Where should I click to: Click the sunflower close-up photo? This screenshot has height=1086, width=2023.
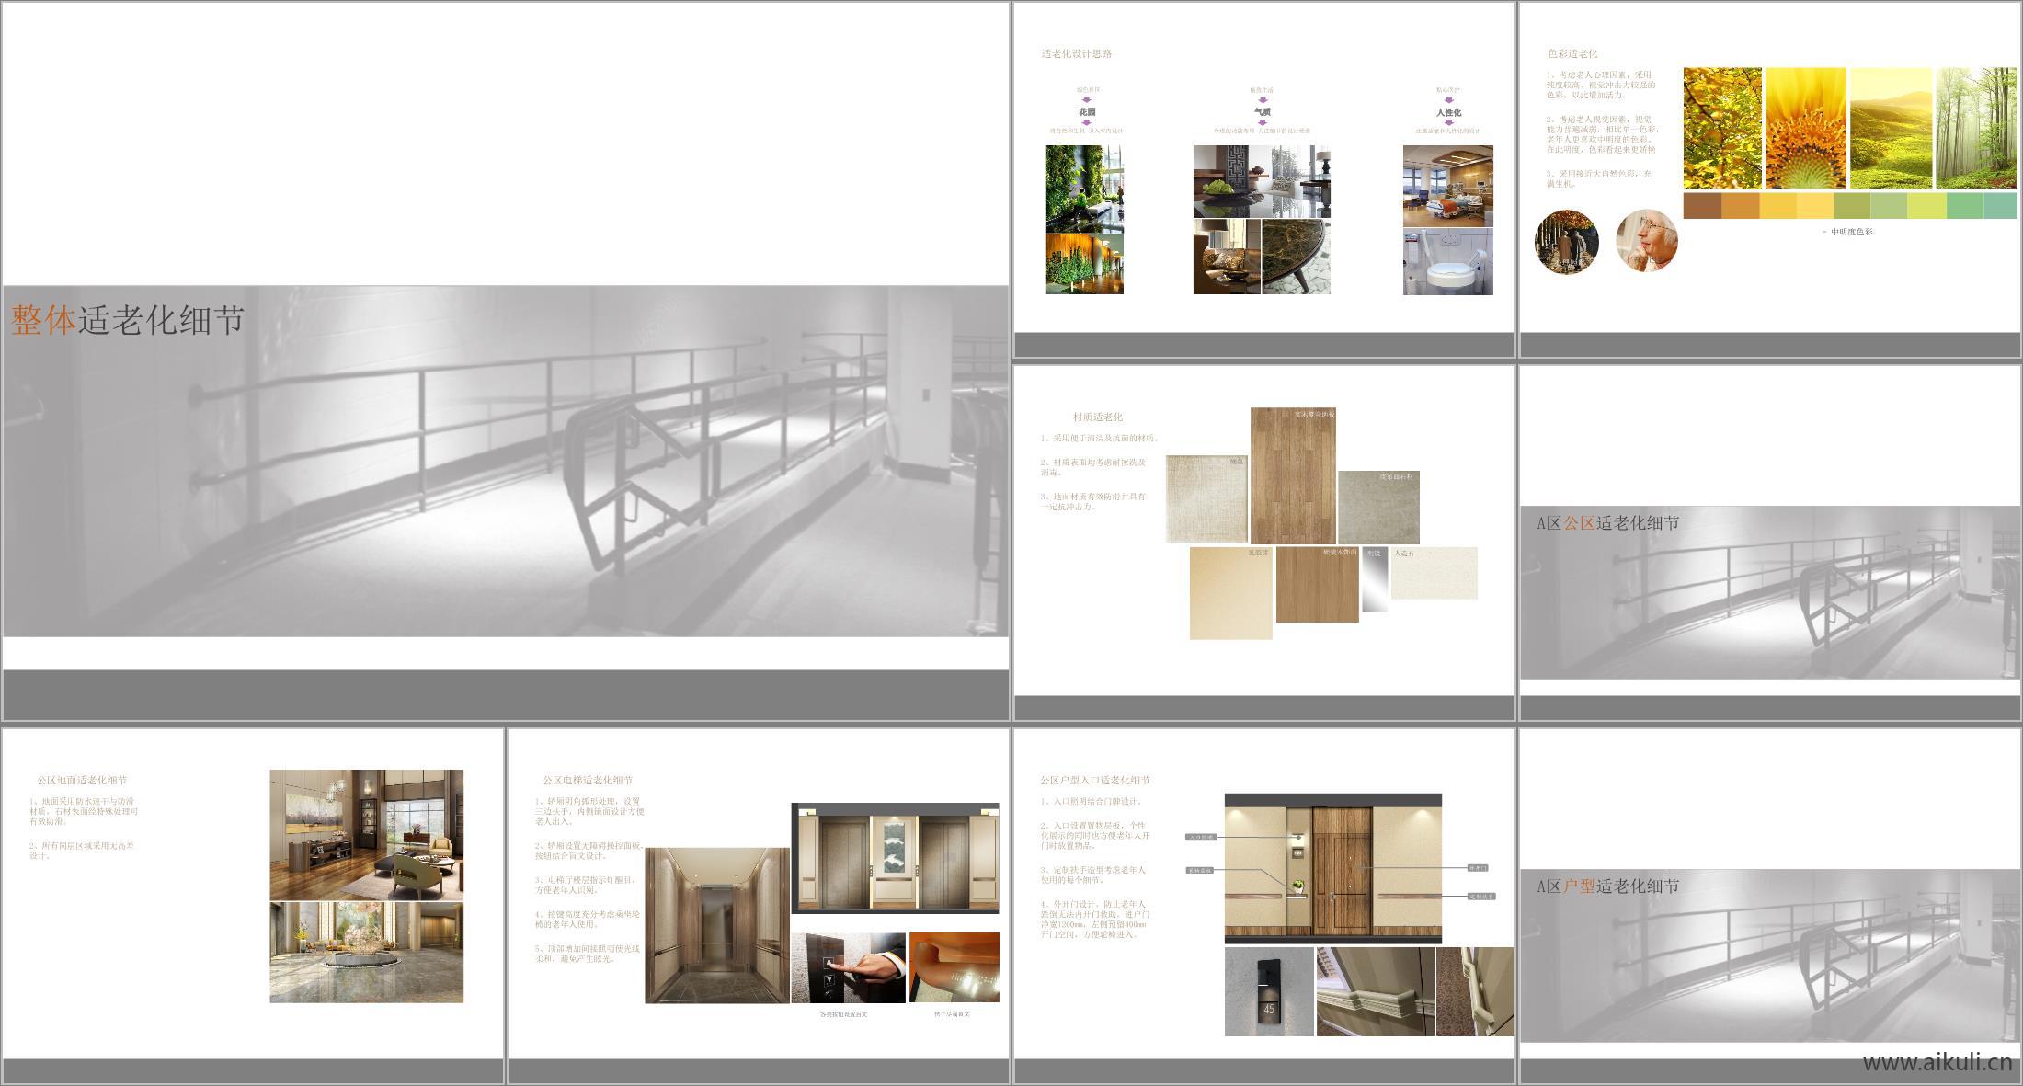pos(1805,129)
